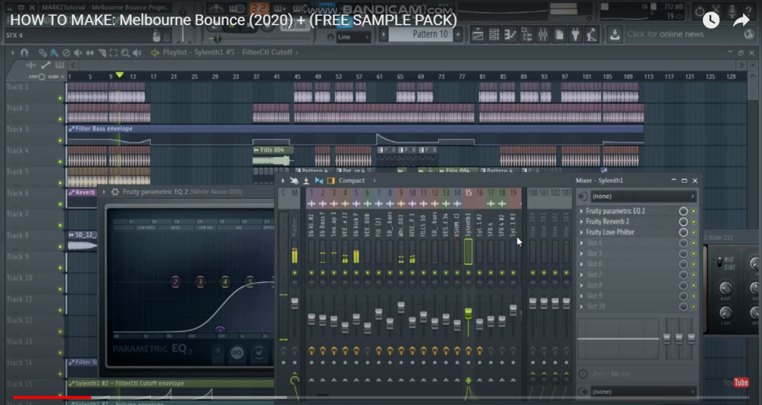This screenshot has height=405, width=762.
Task: Open the Piano roll from toolbar
Action: point(510,35)
